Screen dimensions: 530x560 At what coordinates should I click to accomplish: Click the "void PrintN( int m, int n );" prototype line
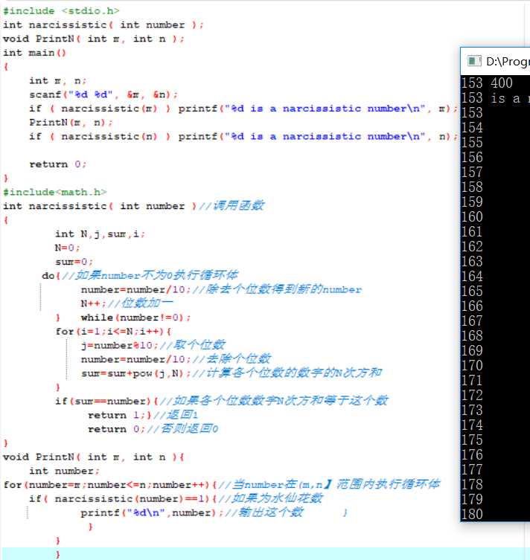coord(94,39)
